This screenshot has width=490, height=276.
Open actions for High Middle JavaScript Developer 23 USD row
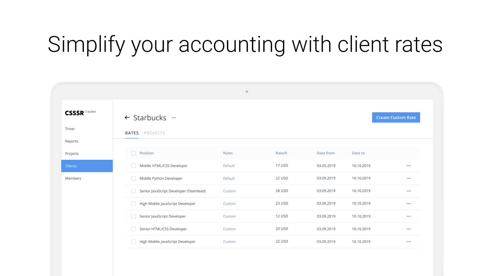coord(409,204)
